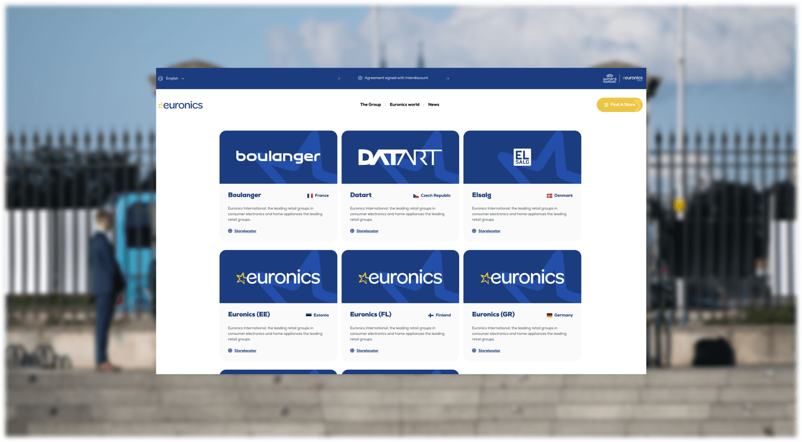The height and width of the screenshot is (442, 802).
Task: Click globe icon beside Elsalg Storelocator
Action: [474, 231]
